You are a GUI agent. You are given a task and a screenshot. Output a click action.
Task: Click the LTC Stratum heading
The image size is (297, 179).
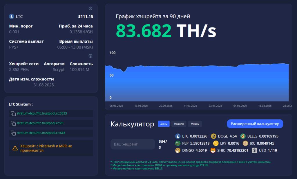pos(21,104)
